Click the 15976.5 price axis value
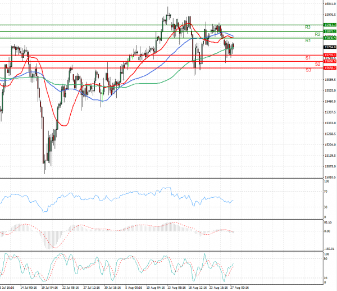Screen dimensions: 337x291 point(330,15)
